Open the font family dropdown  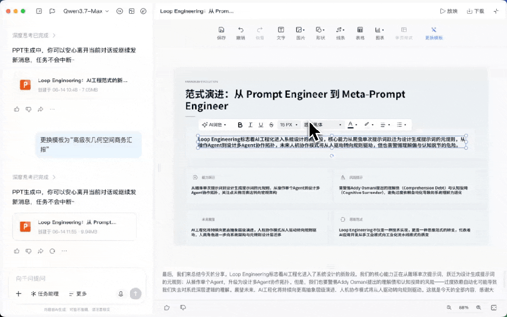click(323, 125)
